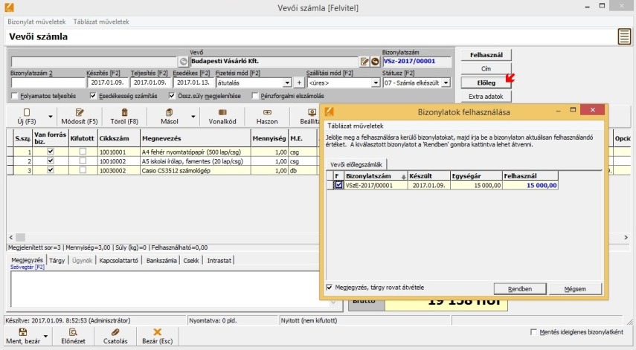Expand the Státusz dropdown
This screenshot has height=350, width=636.
point(446,83)
